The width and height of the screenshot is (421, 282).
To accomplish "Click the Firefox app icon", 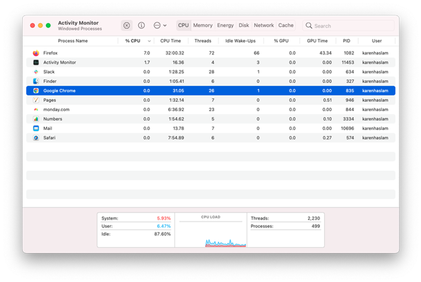I will (36, 53).
